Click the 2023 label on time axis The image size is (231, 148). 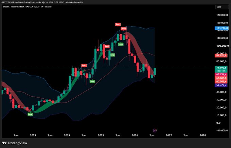point(33,135)
